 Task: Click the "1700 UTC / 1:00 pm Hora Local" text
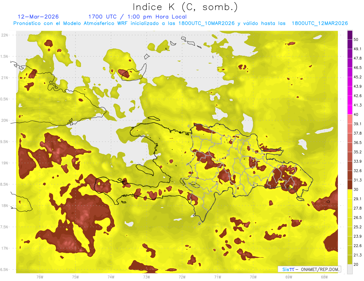pos(137,17)
